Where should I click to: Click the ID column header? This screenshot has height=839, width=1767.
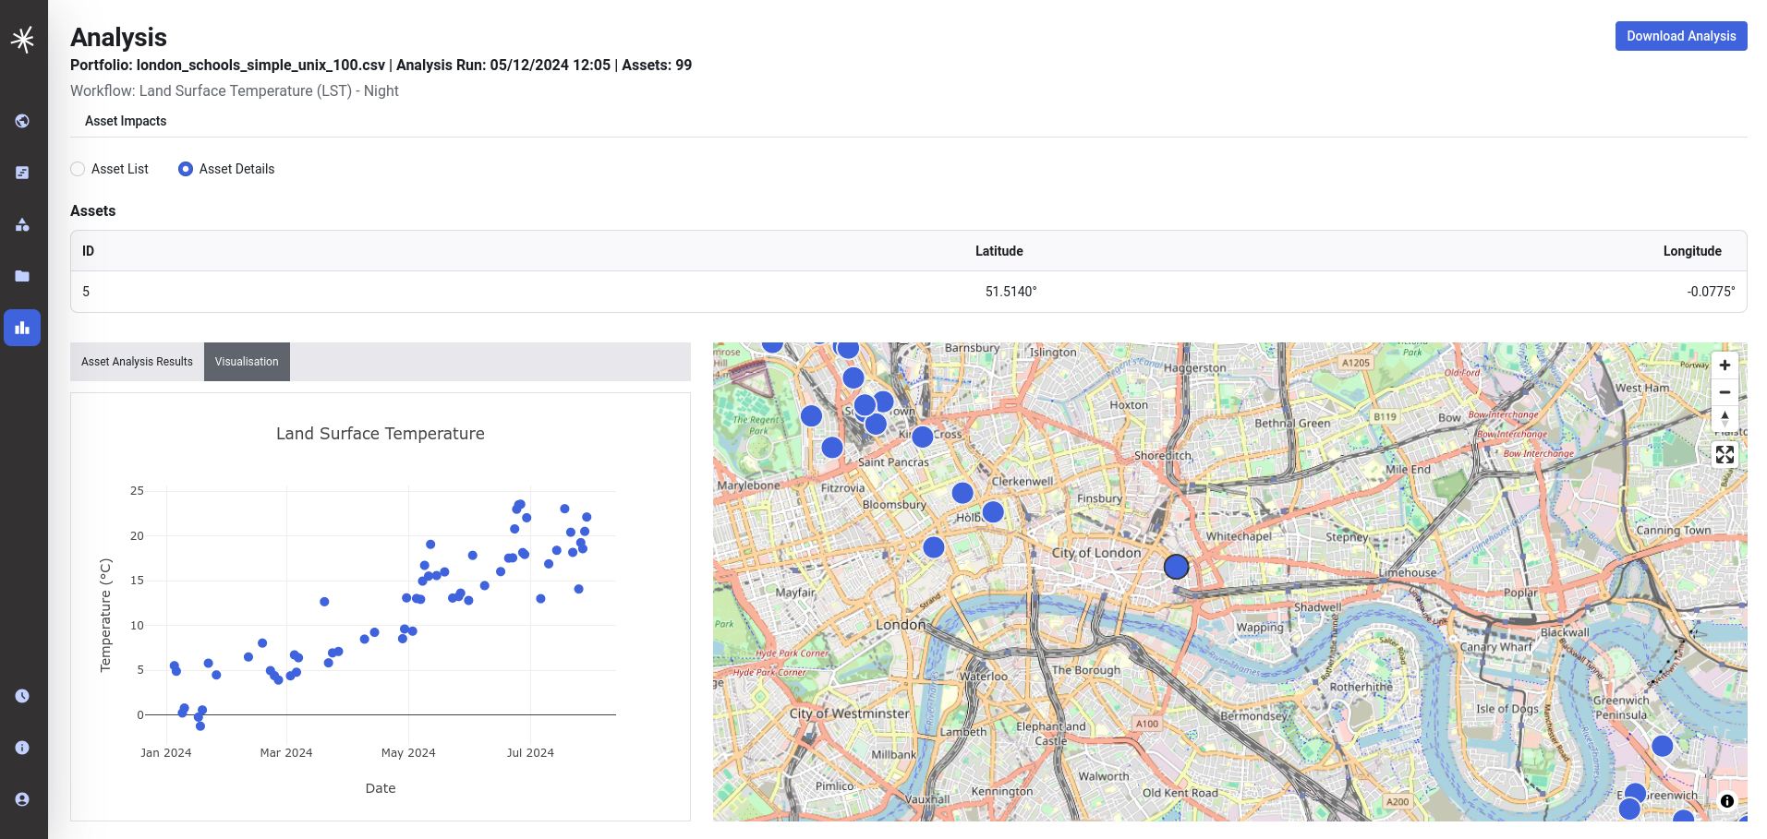(88, 251)
